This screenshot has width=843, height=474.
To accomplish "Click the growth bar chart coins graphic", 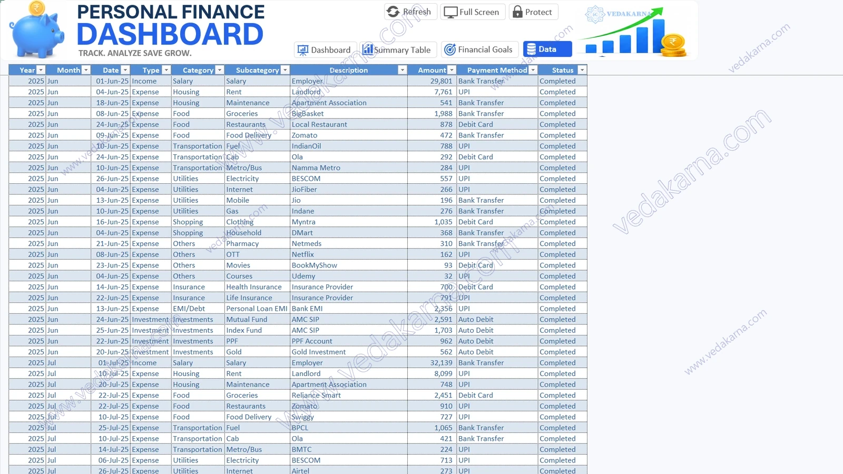I will 634,33.
